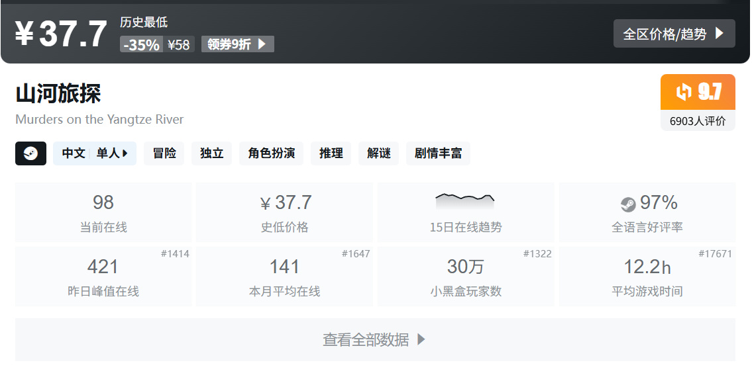View the 6903人评价 reviews count
The height and width of the screenshot is (379, 752).
tap(698, 121)
